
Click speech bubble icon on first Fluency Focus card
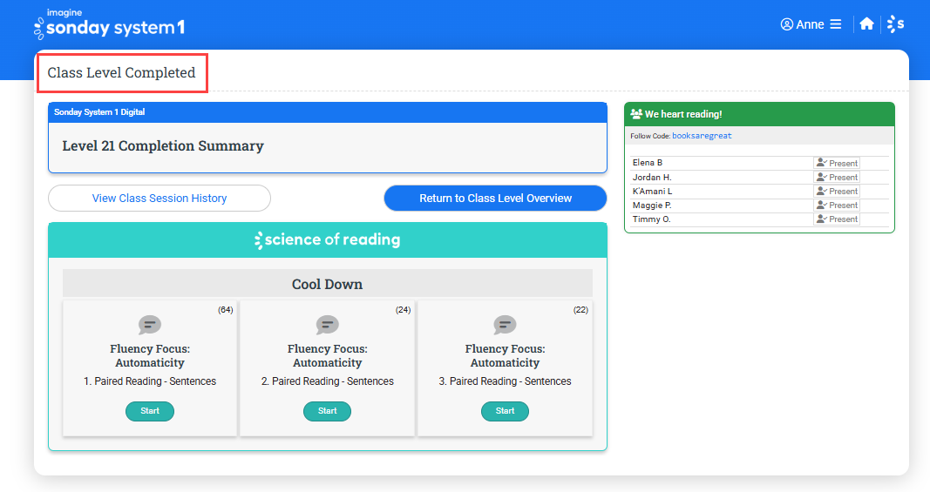tap(149, 325)
